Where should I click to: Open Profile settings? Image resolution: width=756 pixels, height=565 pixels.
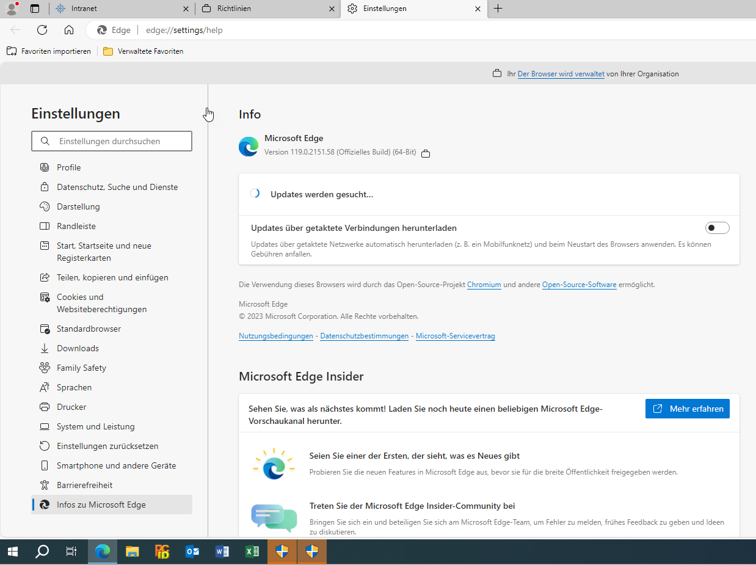click(112, 167)
